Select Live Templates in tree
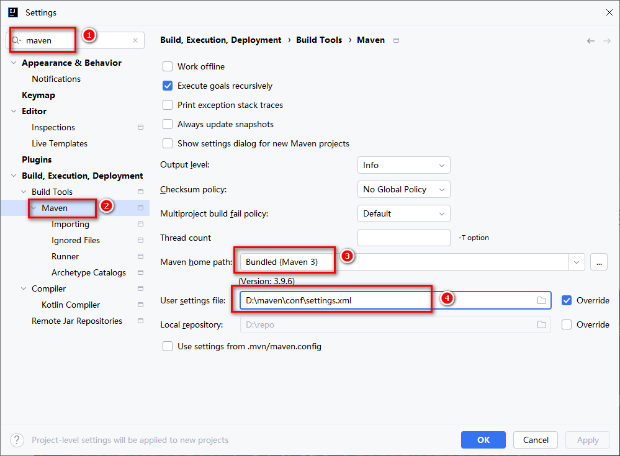 [60, 143]
